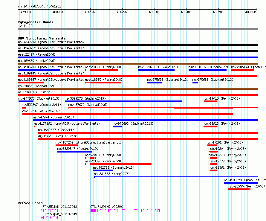The height and width of the screenshot is (221, 266).
Task: Open nssv17261 (Perry2008) variant
Action: tap(224, 142)
